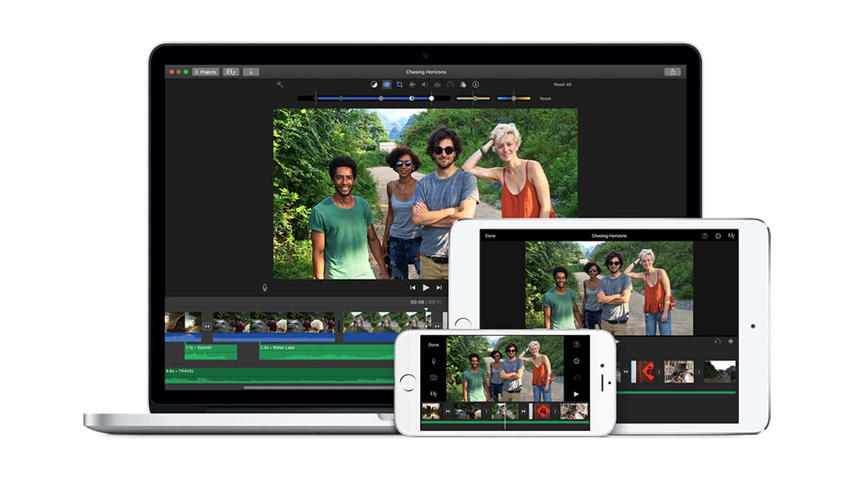Skip to previous clip on the MacBook

click(x=412, y=287)
